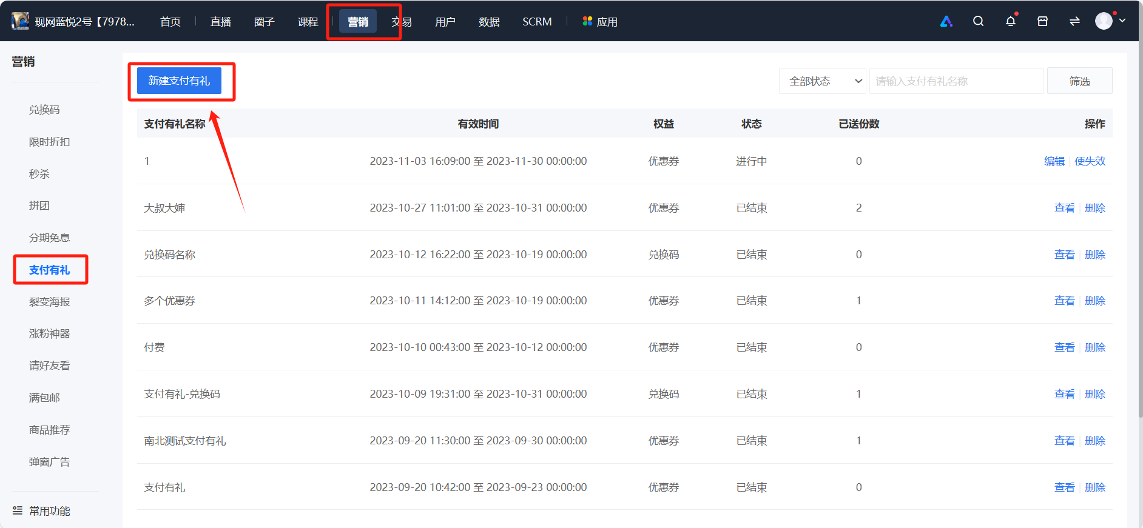Click the 常用功能 list icon
The image size is (1143, 528).
[x=18, y=510]
